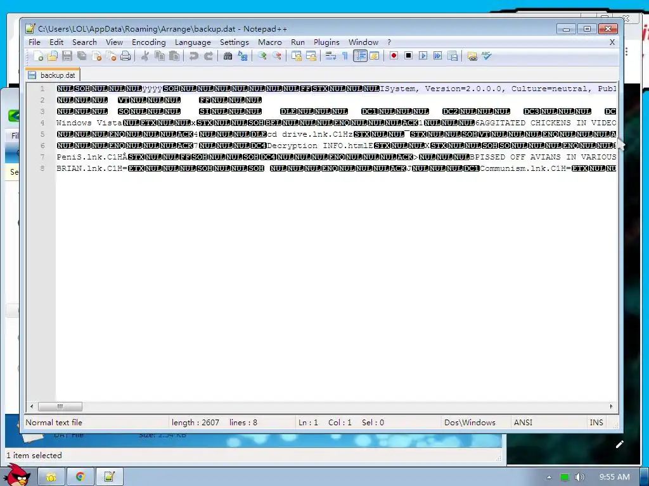Click 'ANSI' encoding status entry
This screenshot has height=486, width=649.
523,422
